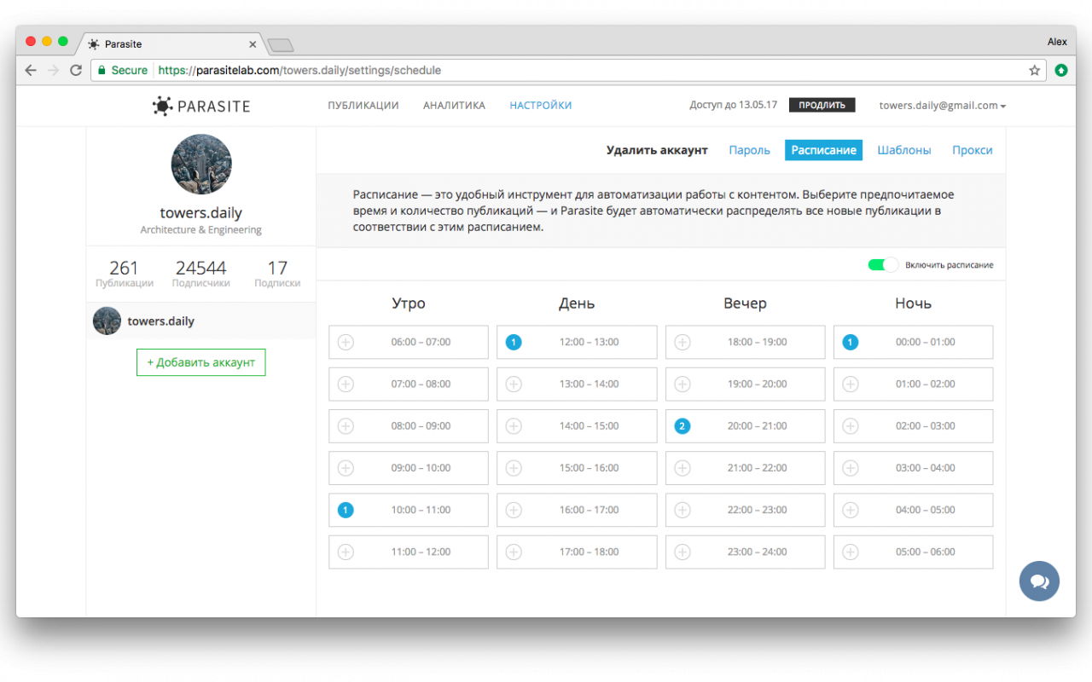Click the 261 Публикации count
Image resolution: width=1092 pixels, height=682 pixels.
pyautogui.click(x=125, y=274)
